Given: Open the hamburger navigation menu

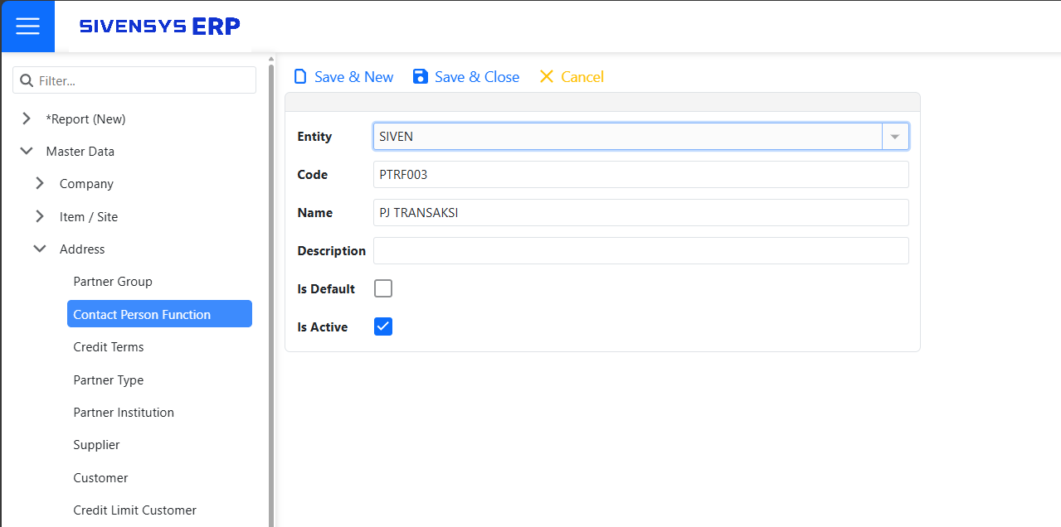Looking at the screenshot, I should (x=27, y=27).
